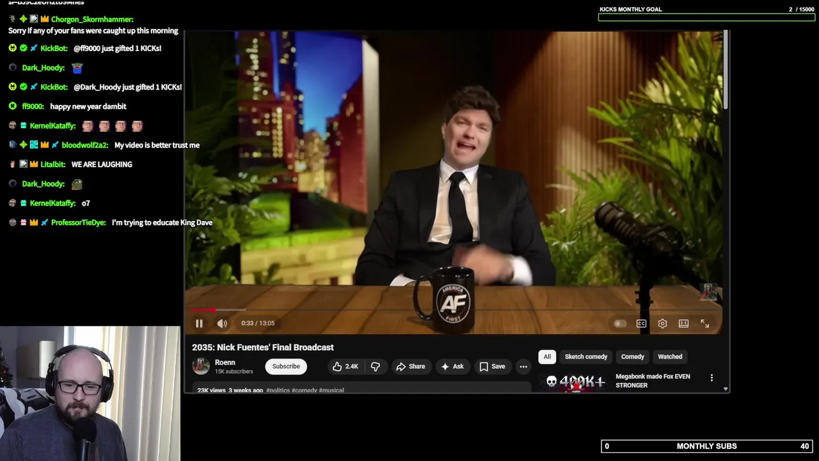Select the Watched filter chip
This screenshot has height=461, width=819.
click(x=670, y=357)
